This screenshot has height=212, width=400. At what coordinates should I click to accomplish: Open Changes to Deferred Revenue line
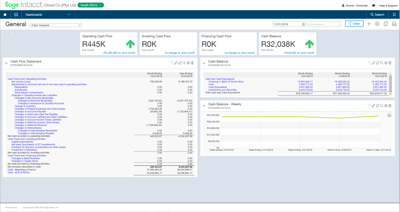pyautogui.click(x=31, y=125)
